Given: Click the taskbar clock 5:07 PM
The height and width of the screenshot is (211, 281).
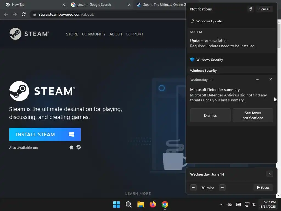Looking at the screenshot, I should (268, 204).
